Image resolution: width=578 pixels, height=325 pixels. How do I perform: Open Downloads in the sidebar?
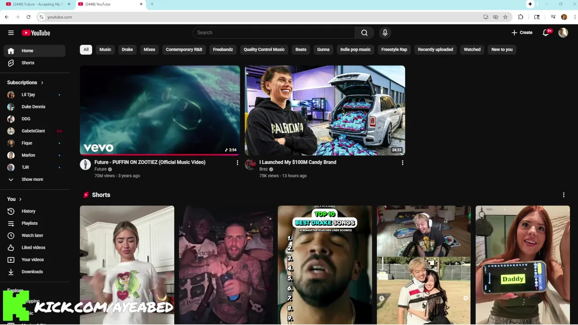34,272
